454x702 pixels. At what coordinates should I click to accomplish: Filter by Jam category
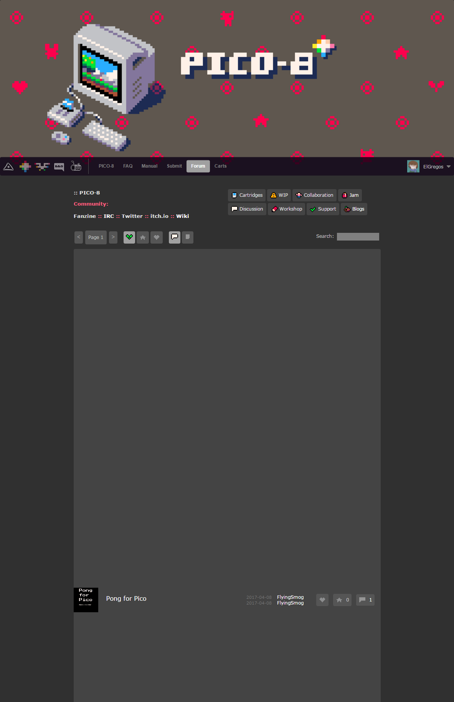[x=350, y=195]
